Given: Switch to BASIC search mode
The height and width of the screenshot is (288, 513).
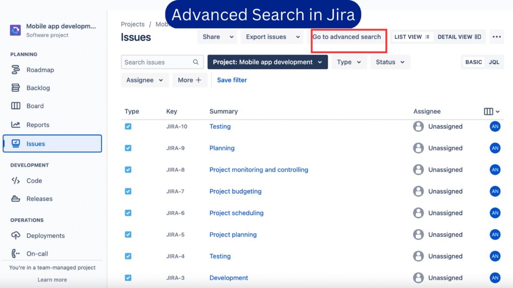Looking at the screenshot, I should coord(473,62).
